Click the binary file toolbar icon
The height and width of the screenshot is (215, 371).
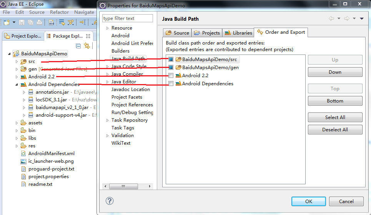51,22
